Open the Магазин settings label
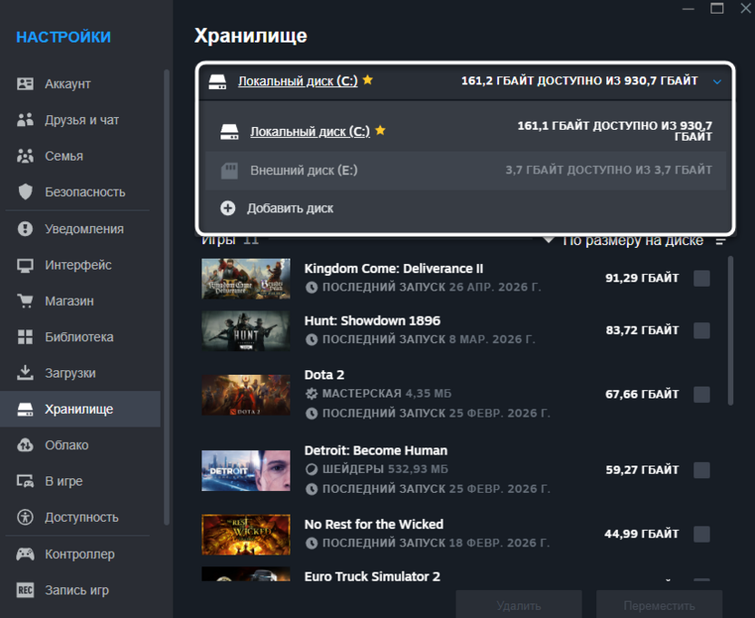This screenshot has height=618, width=755. (x=69, y=301)
